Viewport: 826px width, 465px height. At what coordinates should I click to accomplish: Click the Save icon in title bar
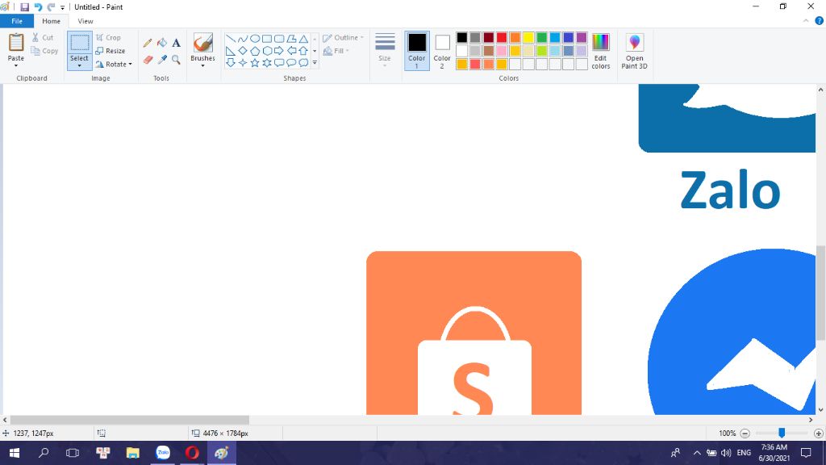point(24,6)
